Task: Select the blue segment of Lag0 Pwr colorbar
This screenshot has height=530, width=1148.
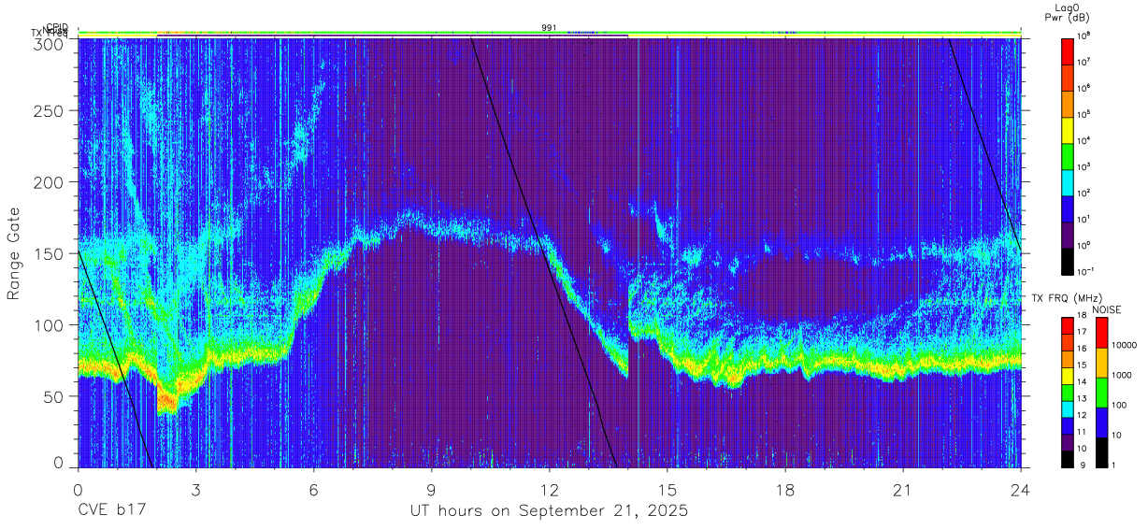Action: (x=1068, y=207)
